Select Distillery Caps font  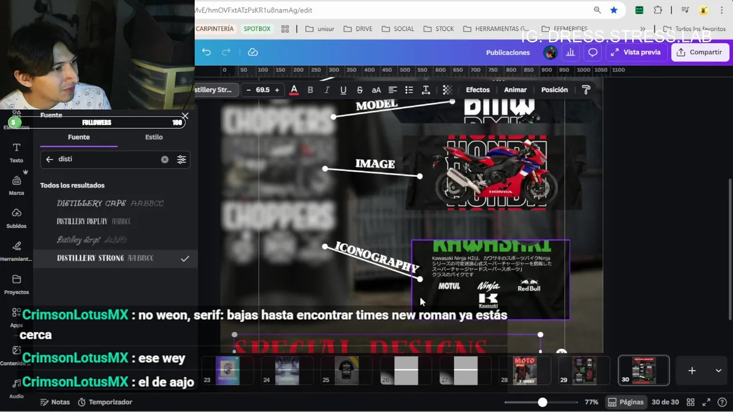(115, 203)
